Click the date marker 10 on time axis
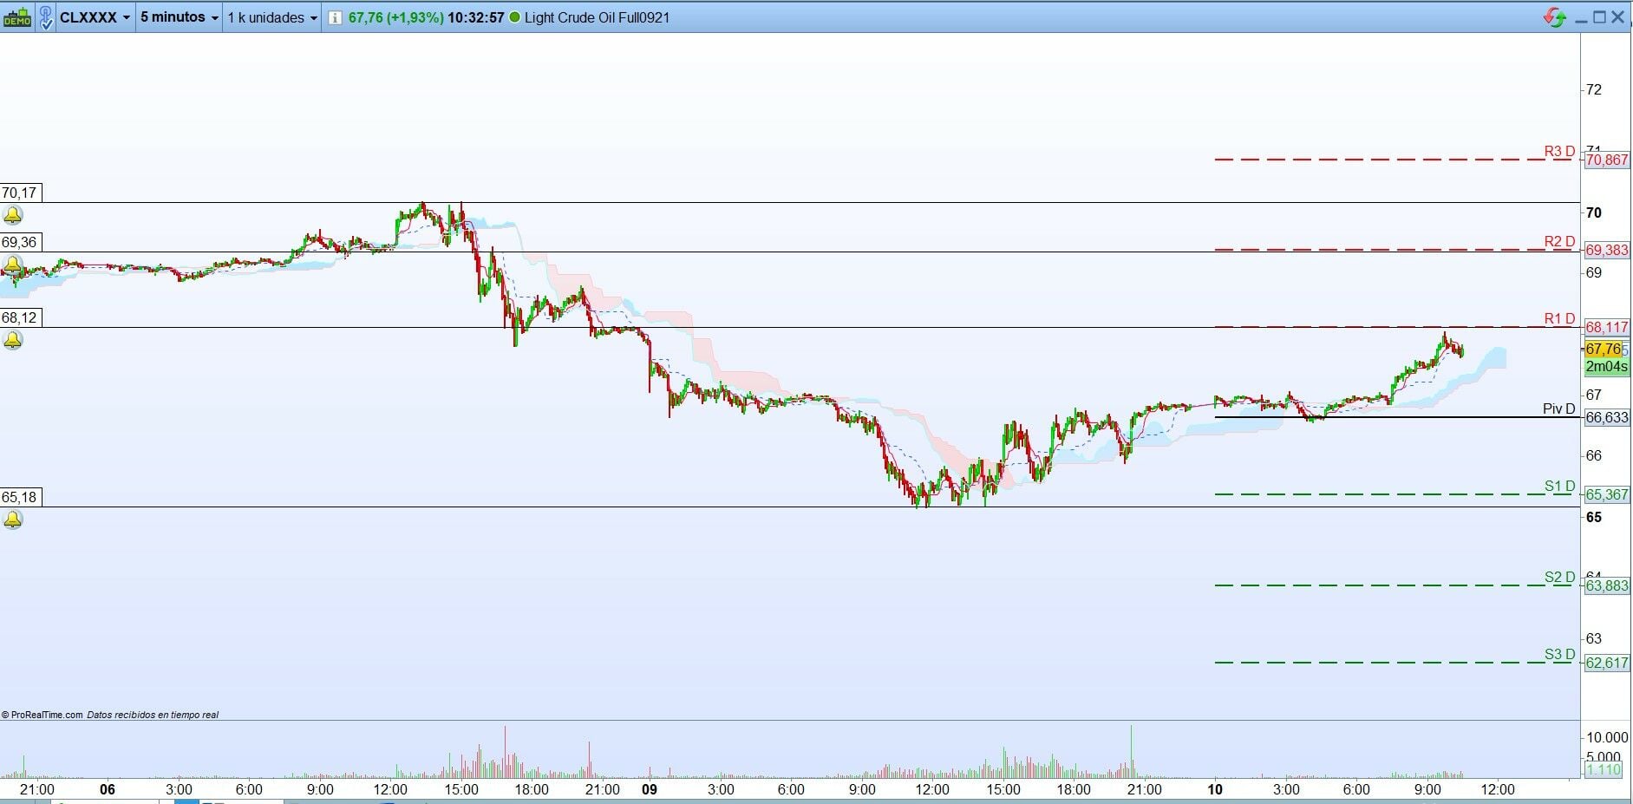 1216,789
